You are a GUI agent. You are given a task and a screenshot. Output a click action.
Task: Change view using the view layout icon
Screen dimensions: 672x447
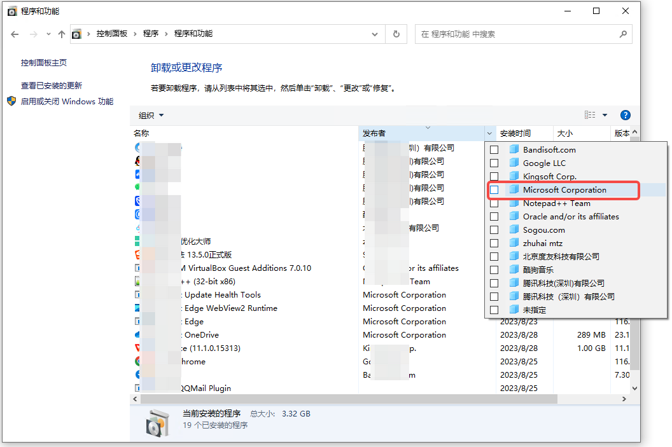590,114
